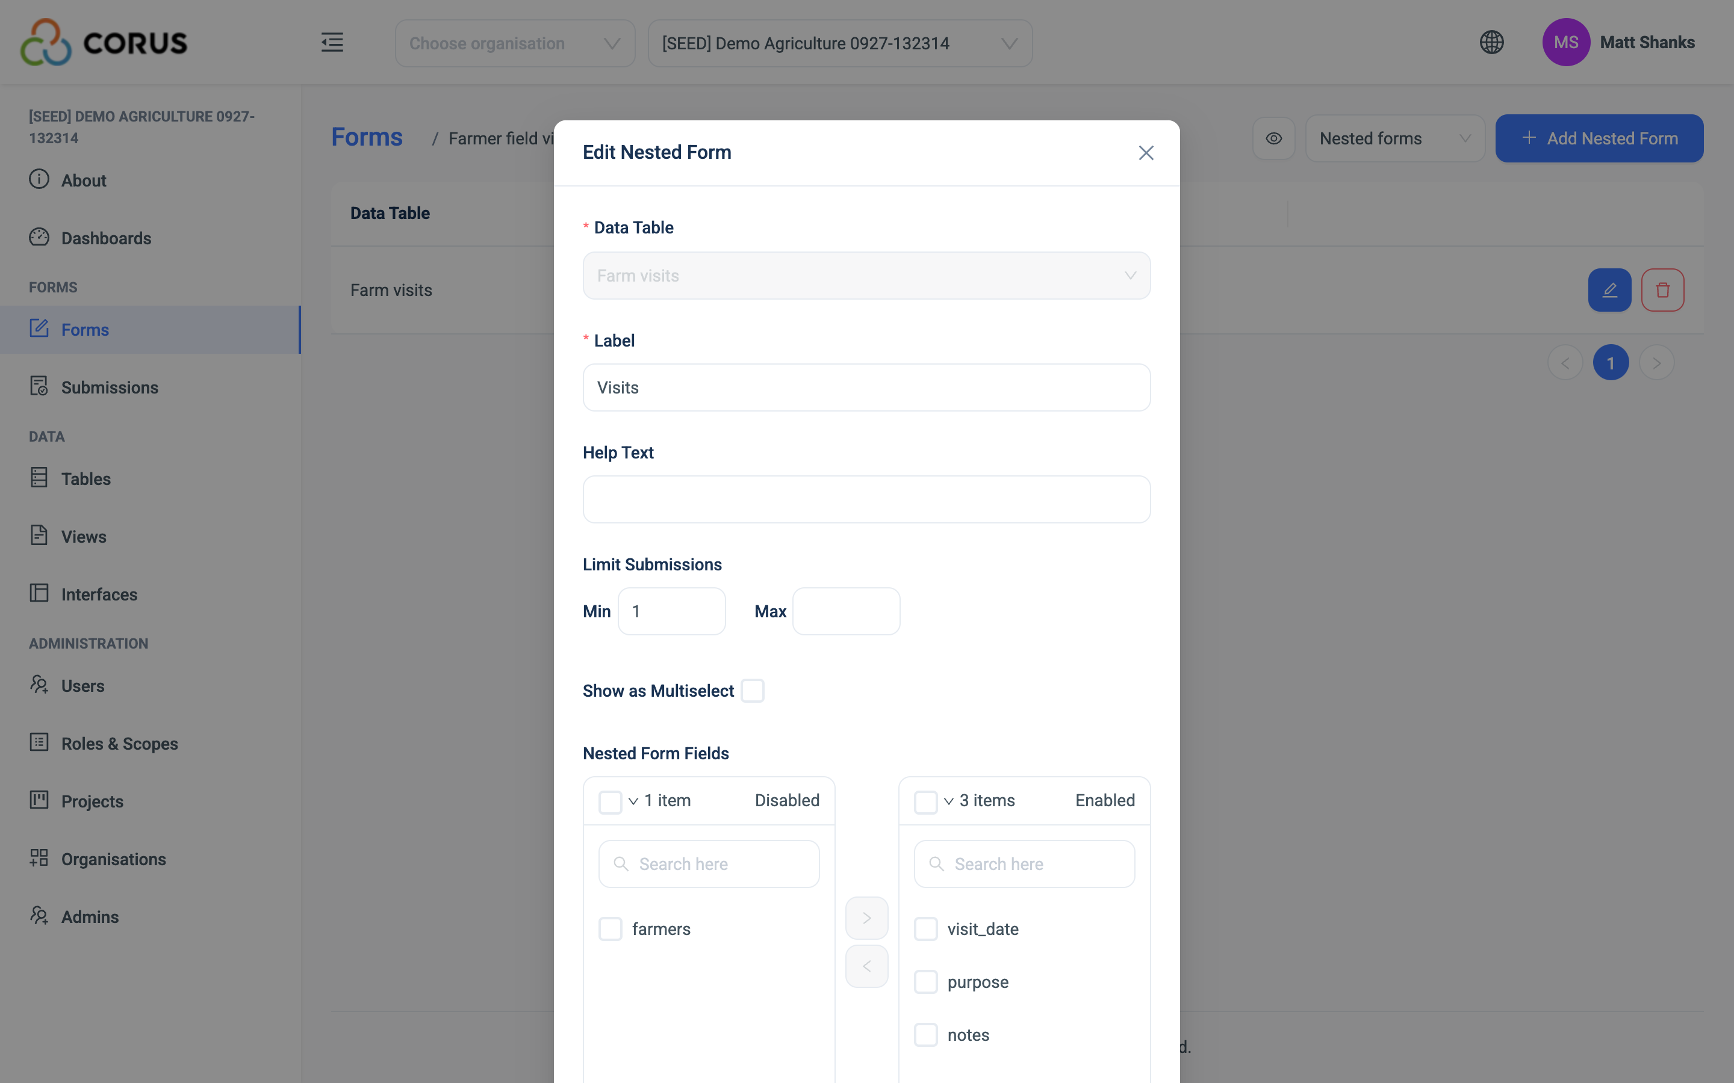Click the Corus logo
This screenshot has height=1083, width=1734.
click(x=104, y=42)
